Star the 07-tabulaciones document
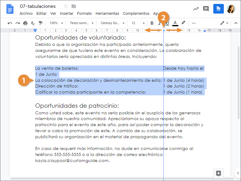This screenshot has width=241, height=181. tap(66, 6)
